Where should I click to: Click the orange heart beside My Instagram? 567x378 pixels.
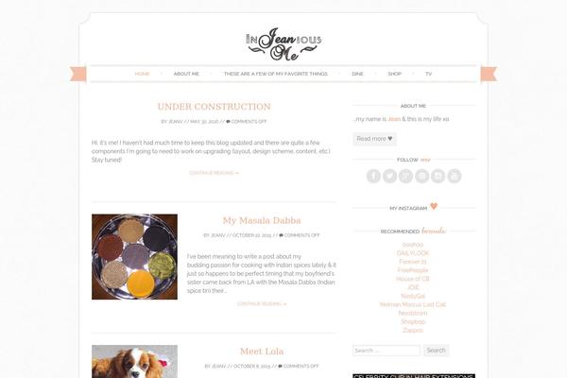[434, 206]
